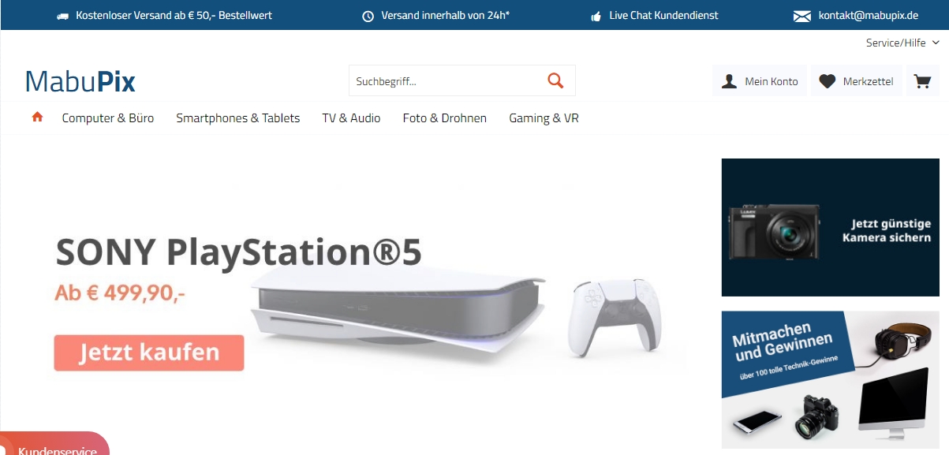Click the orange home icon in navigation

coord(37,117)
